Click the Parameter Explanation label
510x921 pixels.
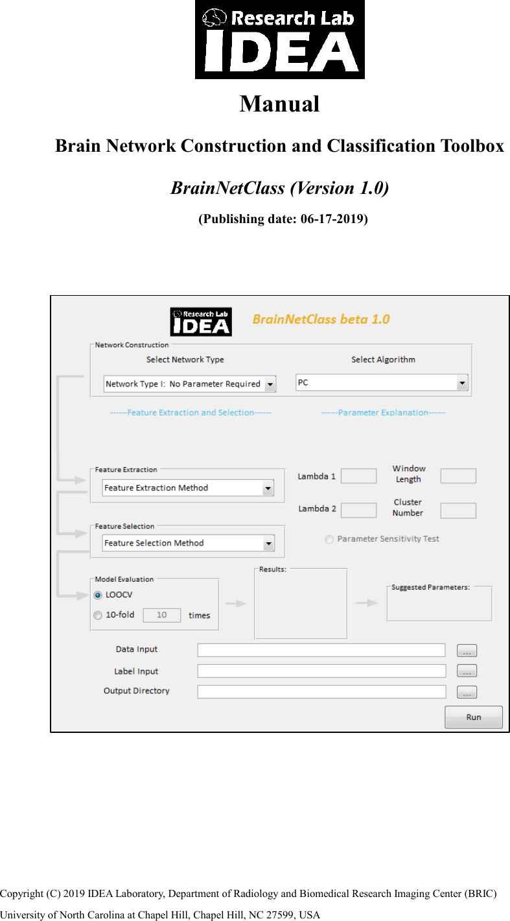point(383,413)
